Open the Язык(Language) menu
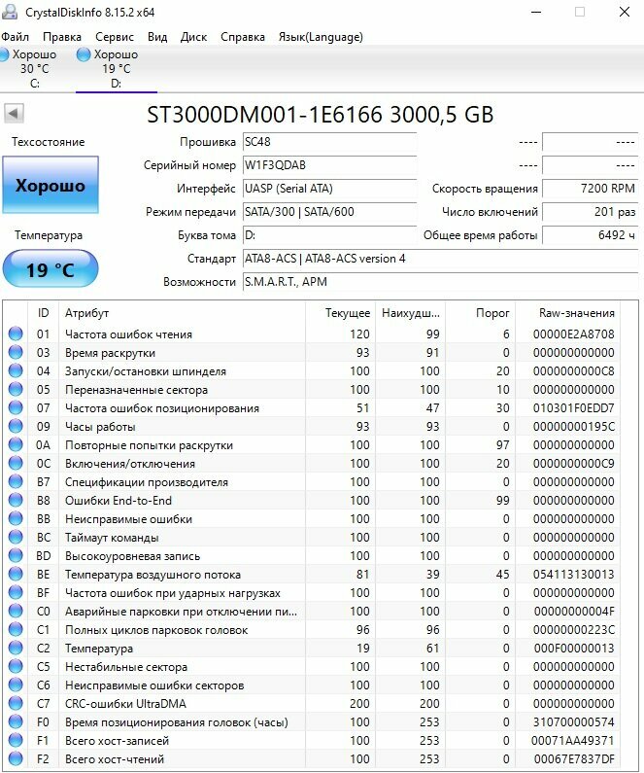 point(321,37)
